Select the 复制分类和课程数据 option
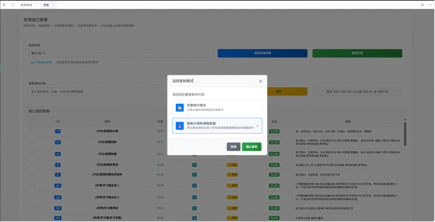 point(217,126)
